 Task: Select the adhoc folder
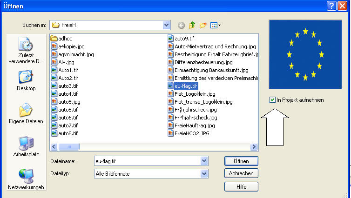(61, 39)
